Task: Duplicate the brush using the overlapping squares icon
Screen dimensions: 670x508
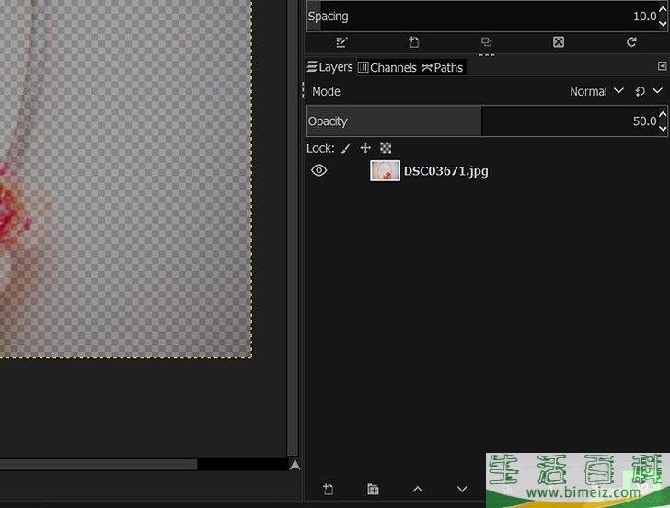Action: pyautogui.click(x=486, y=42)
